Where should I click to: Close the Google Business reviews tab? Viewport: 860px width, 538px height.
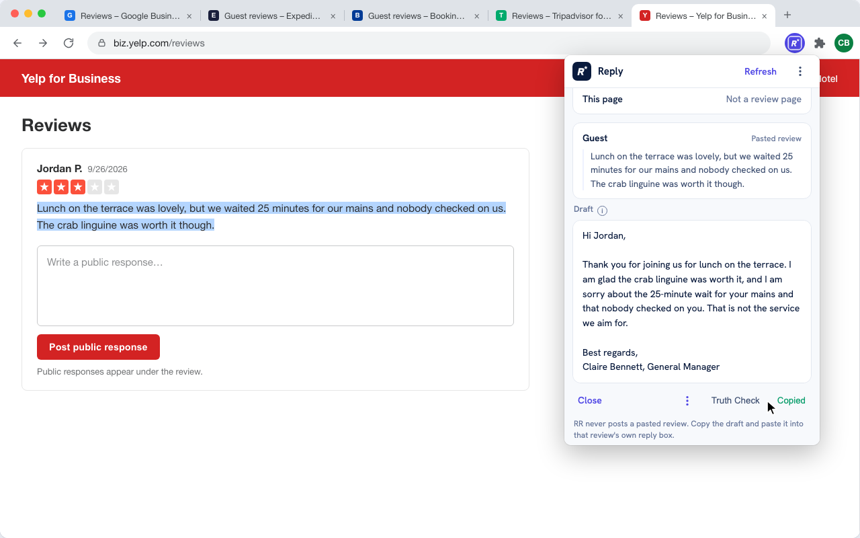pyautogui.click(x=189, y=15)
